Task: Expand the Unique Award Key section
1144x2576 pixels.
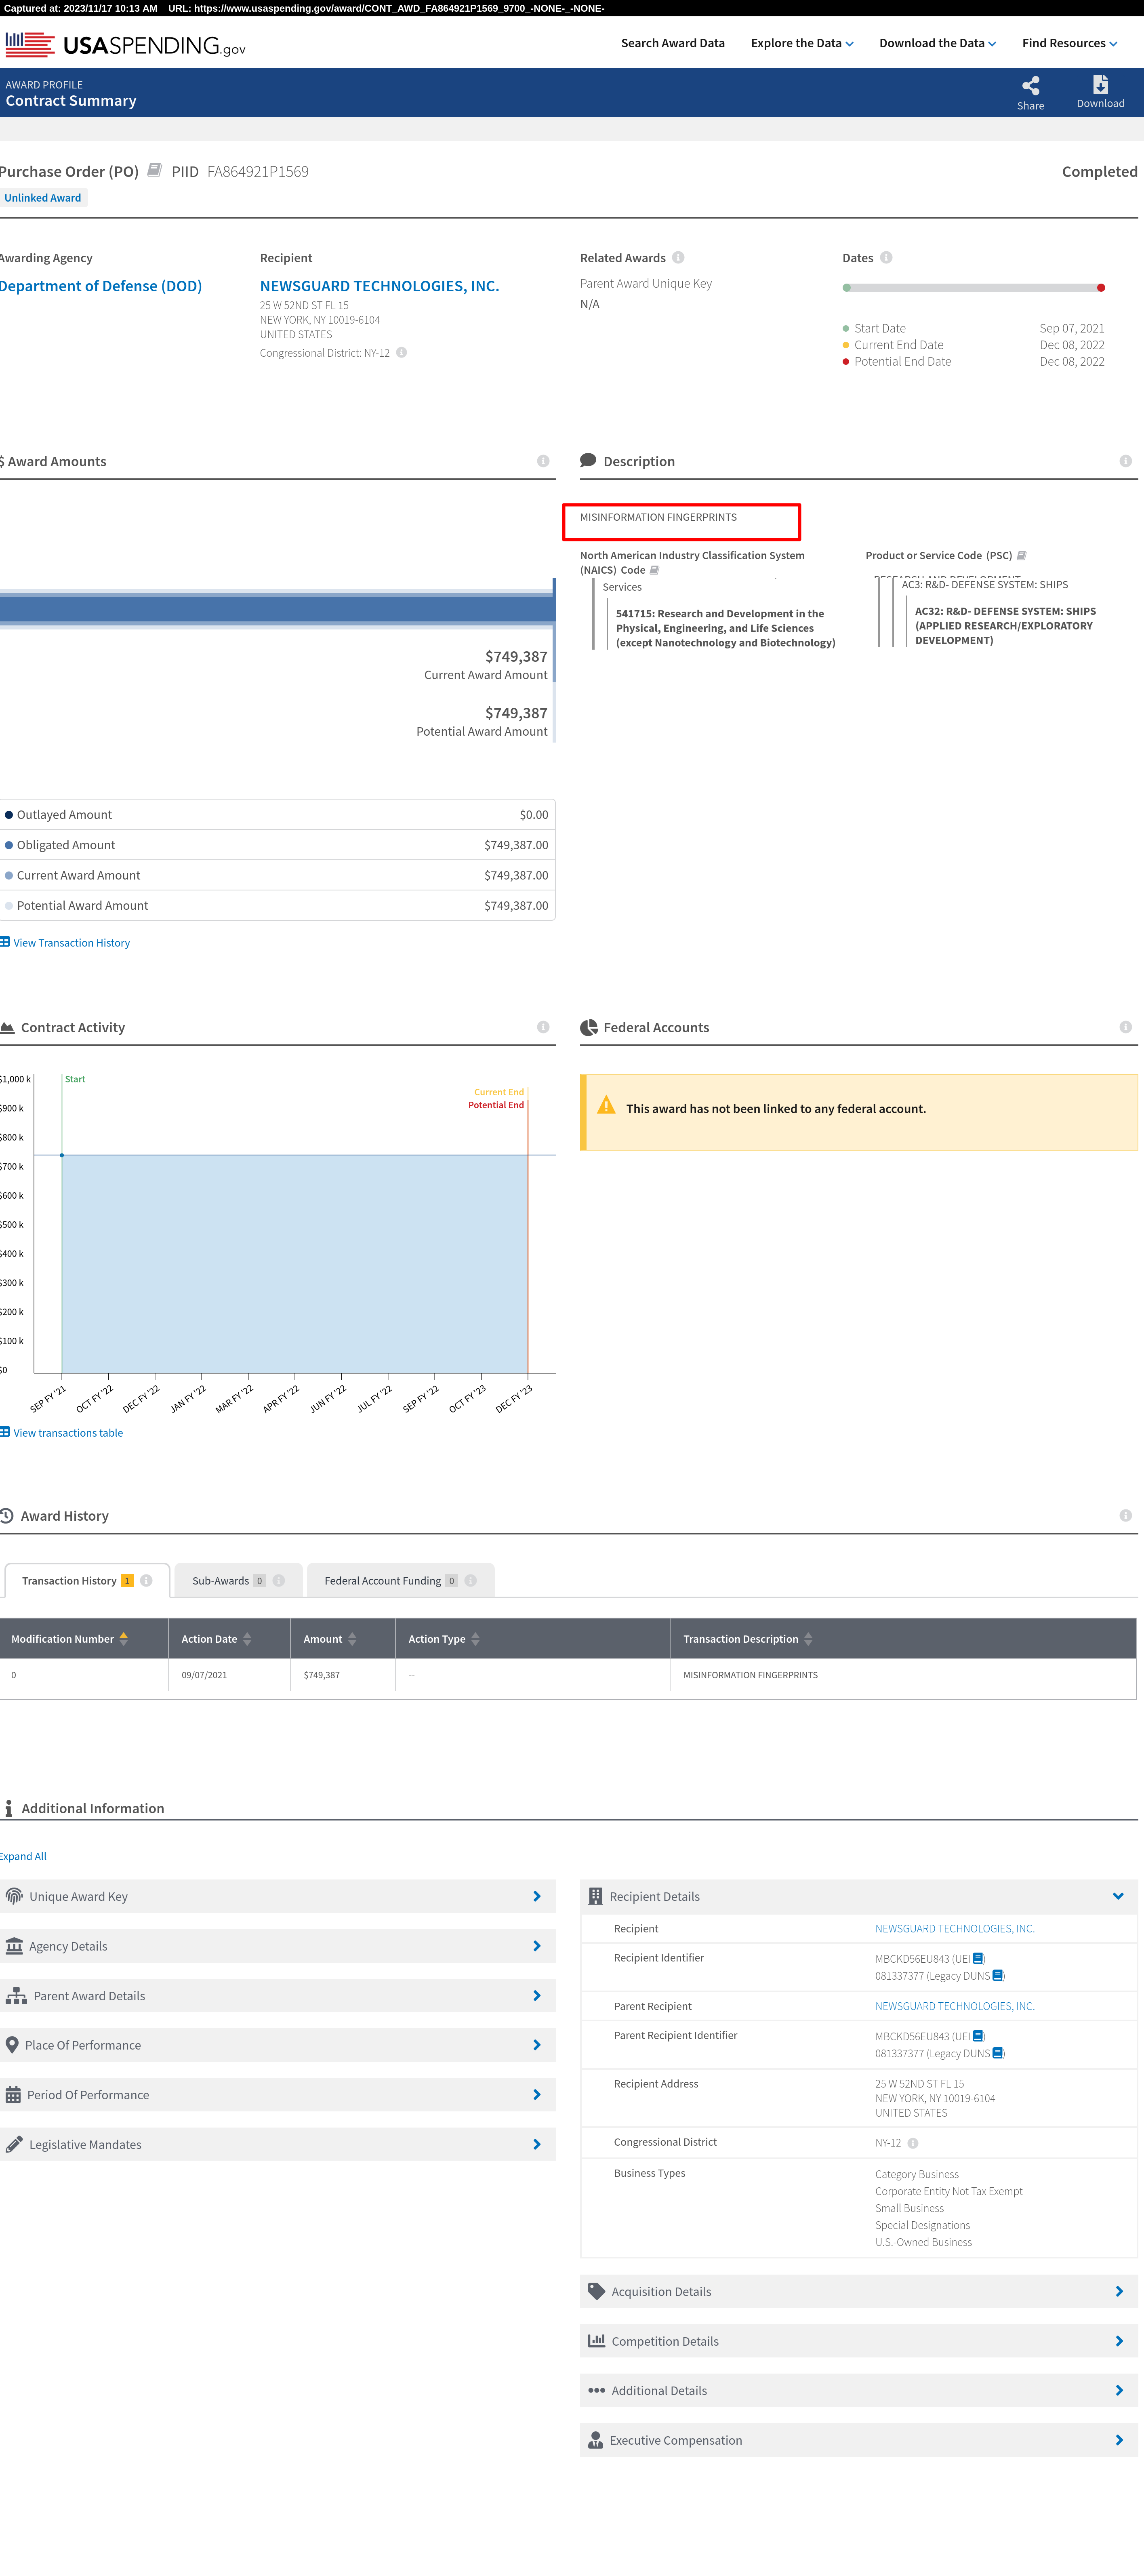Action: click(x=277, y=1896)
